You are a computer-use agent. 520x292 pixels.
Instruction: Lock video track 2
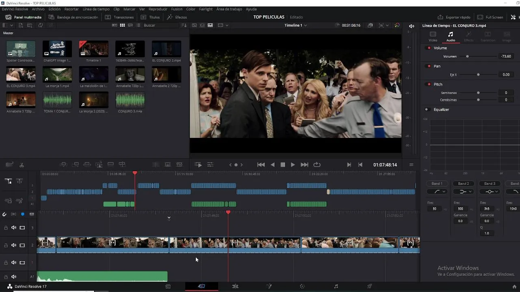pos(6,245)
